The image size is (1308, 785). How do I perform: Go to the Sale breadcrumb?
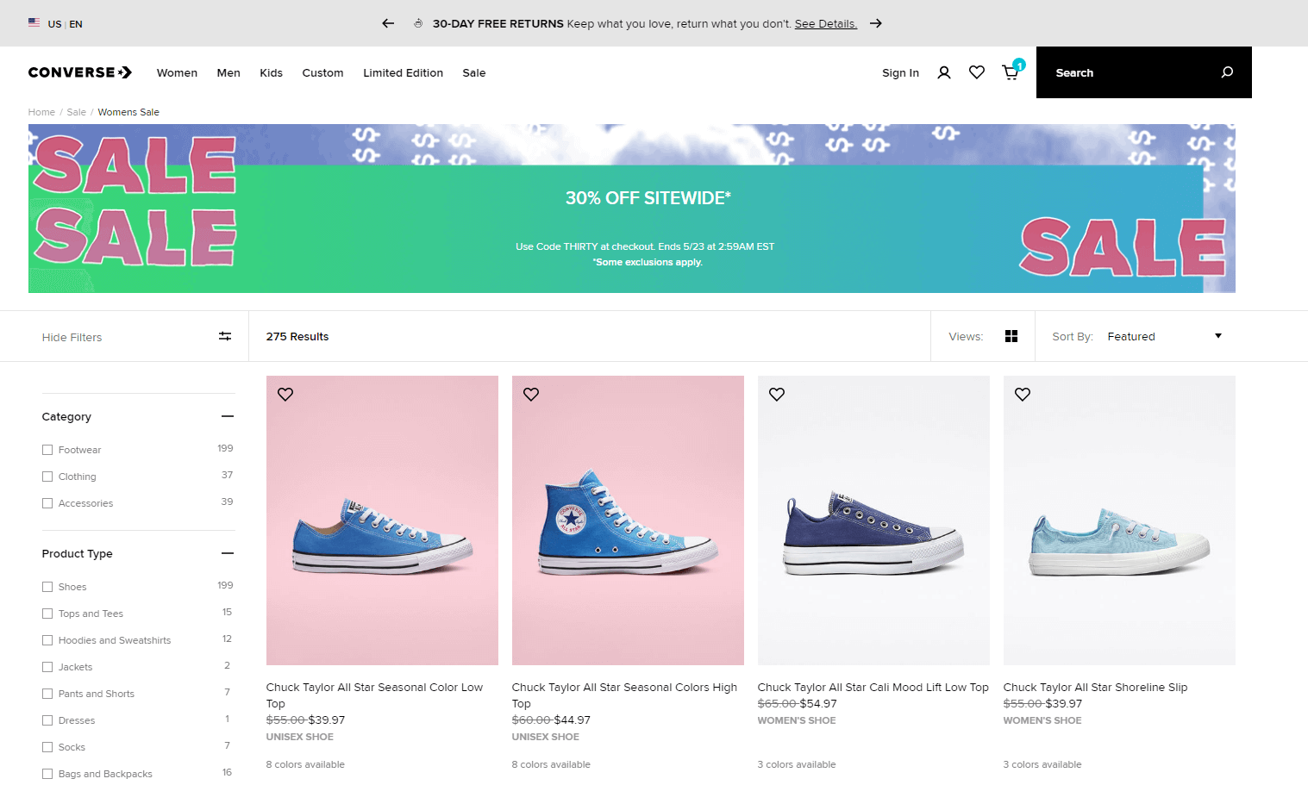(77, 112)
